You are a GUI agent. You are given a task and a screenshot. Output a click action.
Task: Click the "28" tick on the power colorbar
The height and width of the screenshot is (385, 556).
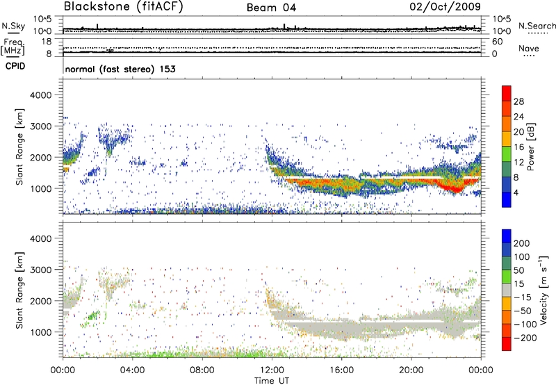pos(518,101)
